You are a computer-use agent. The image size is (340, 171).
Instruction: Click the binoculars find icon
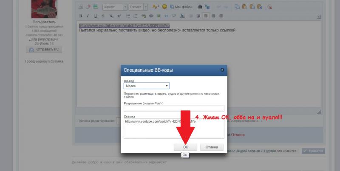(200, 7)
